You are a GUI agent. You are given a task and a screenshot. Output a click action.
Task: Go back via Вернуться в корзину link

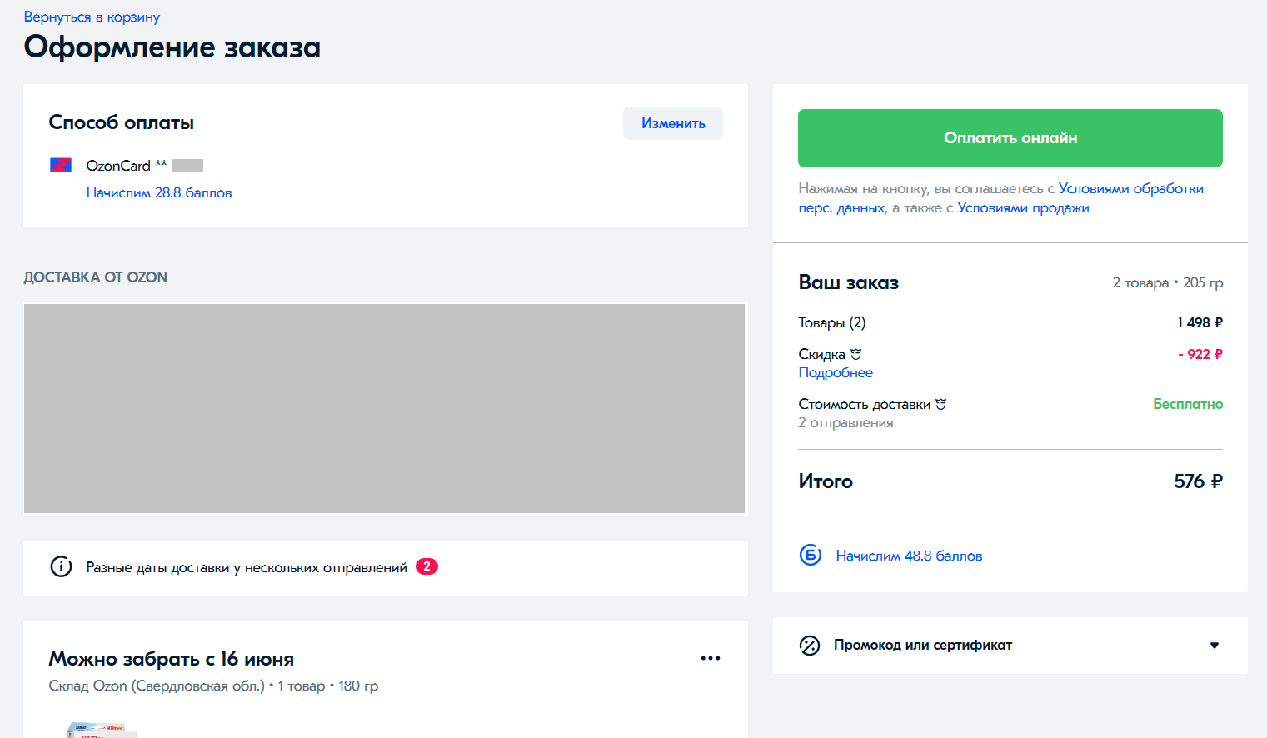[92, 17]
